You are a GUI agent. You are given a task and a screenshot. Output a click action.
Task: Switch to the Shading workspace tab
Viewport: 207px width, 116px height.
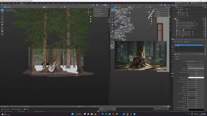point(48,3)
